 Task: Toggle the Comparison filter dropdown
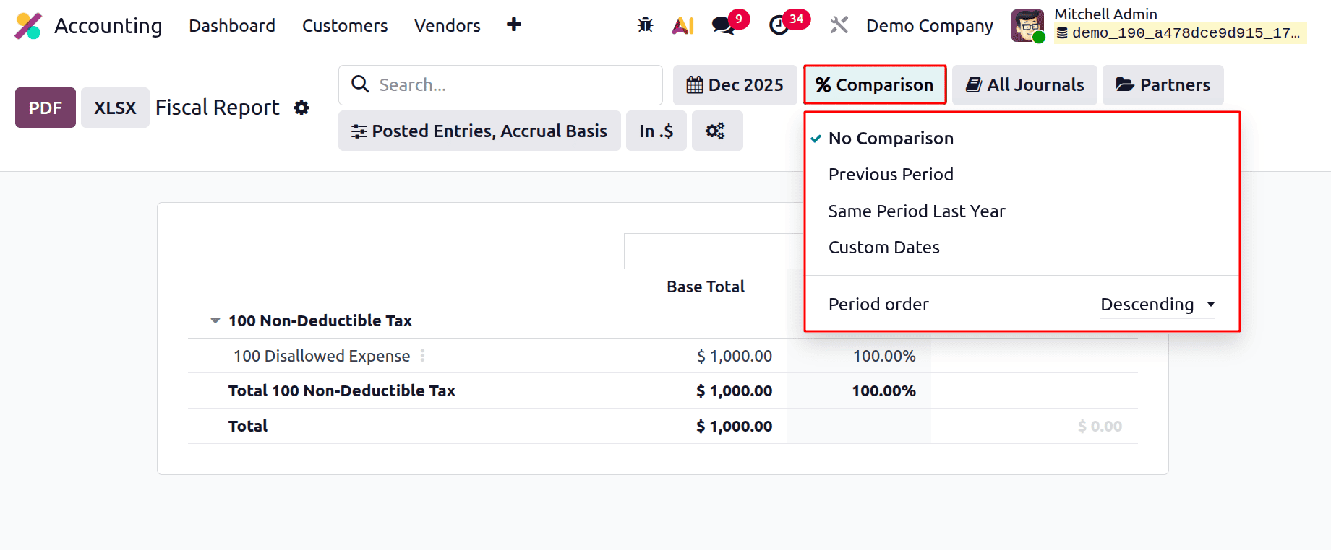coord(875,85)
